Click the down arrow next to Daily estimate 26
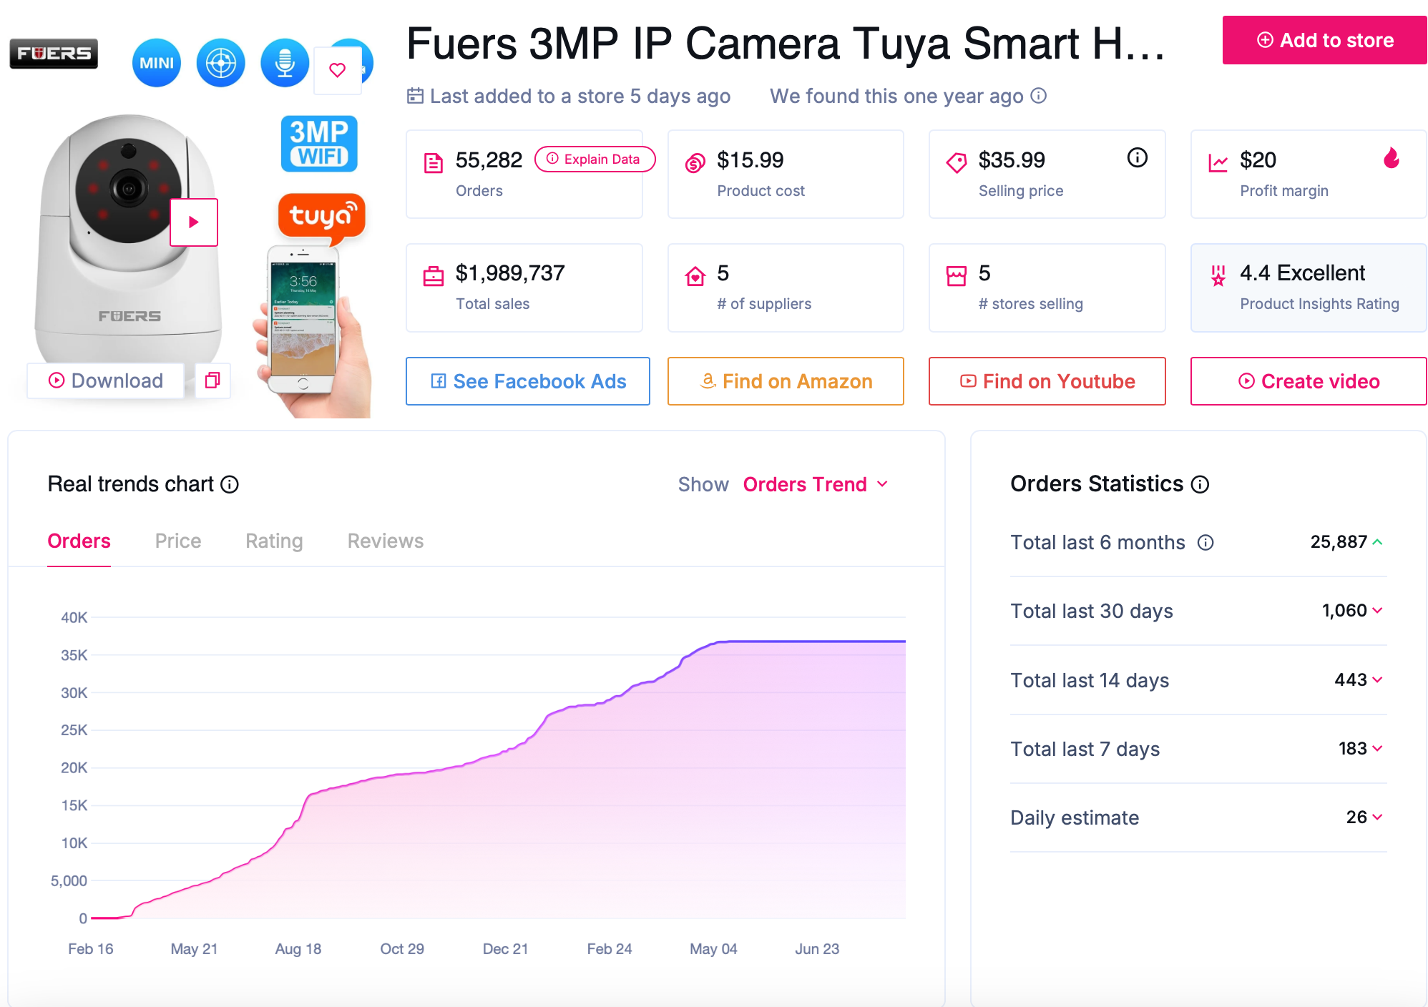Image resolution: width=1428 pixels, height=1007 pixels. [x=1378, y=817]
